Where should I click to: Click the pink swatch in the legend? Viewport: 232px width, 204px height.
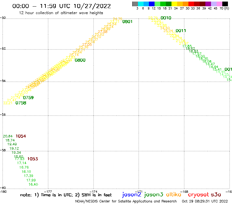pos(219,4)
